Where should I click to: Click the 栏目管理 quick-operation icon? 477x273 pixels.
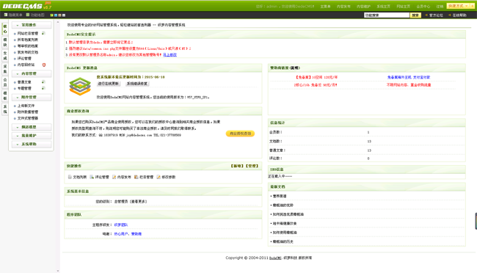(x=136, y=177)
